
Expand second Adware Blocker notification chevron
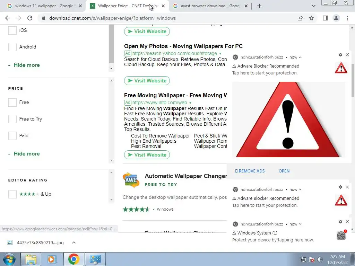coord(300,189)
